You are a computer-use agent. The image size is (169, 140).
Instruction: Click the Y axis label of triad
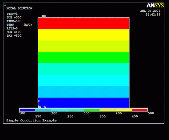39,101
